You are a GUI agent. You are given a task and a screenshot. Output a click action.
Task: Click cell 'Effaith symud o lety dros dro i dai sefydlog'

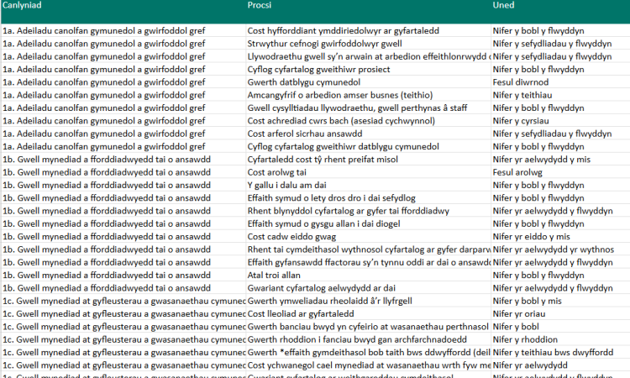coord(369,197)
